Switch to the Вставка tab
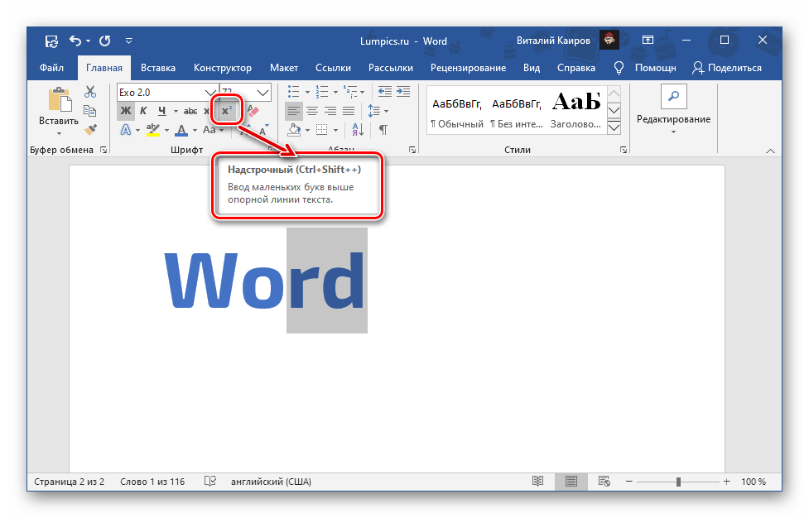809x518 pixels. tap(158, 68)
